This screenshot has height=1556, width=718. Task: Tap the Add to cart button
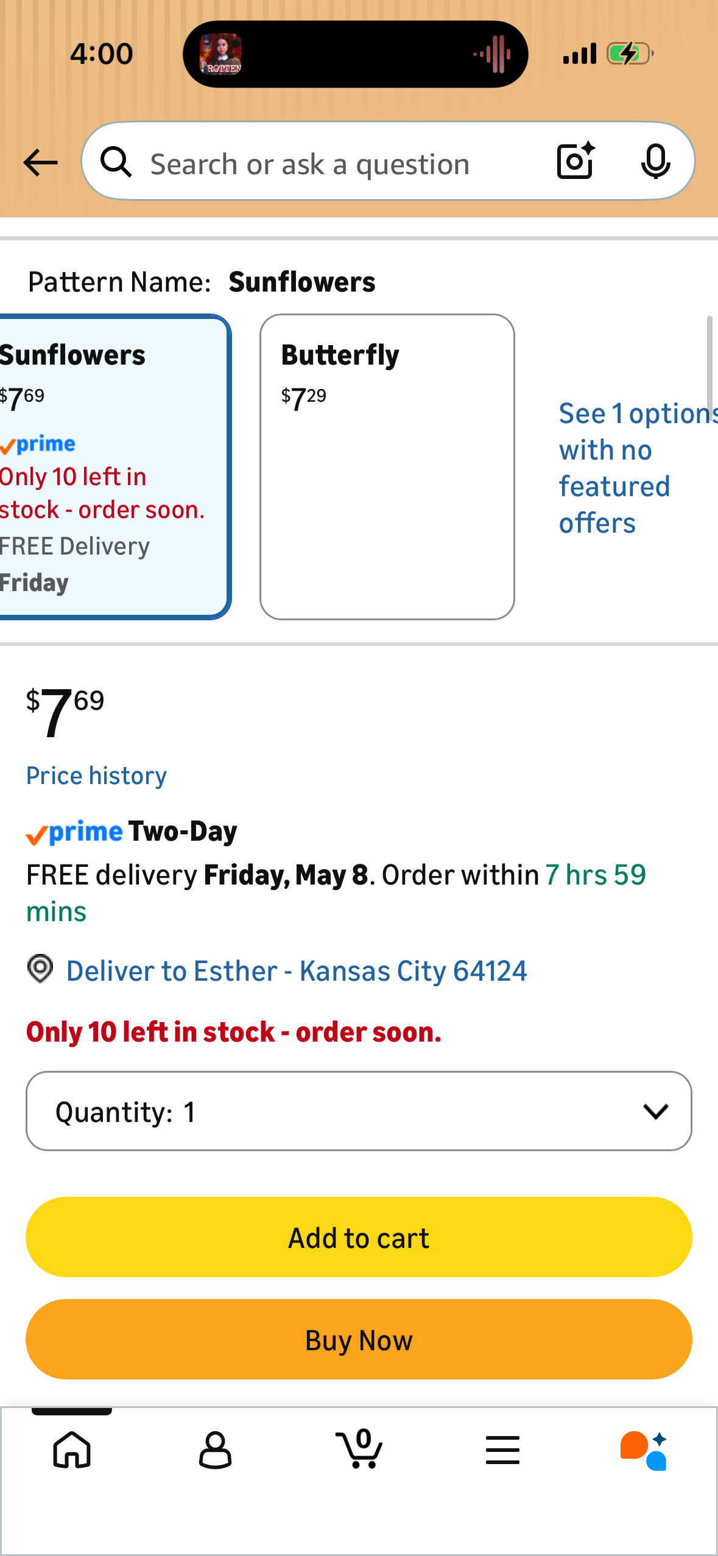359,1237
